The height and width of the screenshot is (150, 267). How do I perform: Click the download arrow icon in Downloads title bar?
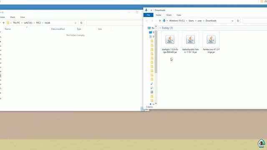[146, 10]
